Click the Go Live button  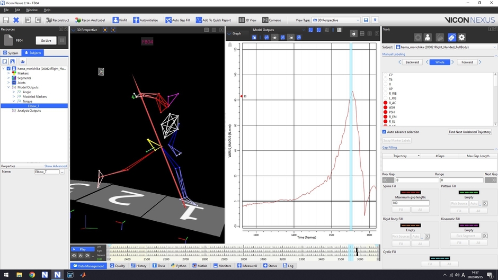tap(46, 40)
